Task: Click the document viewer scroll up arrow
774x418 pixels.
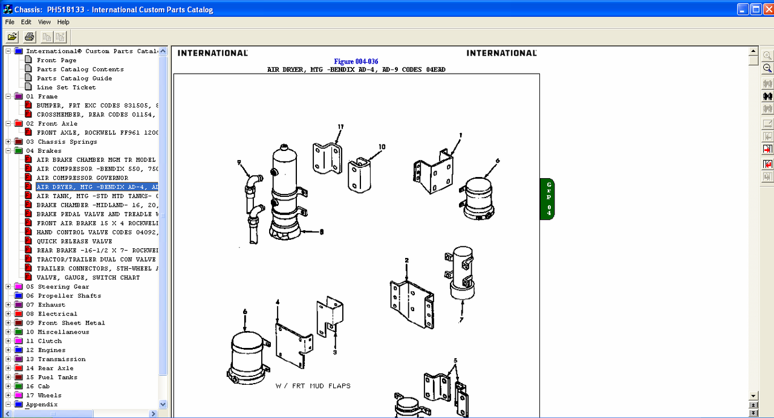Action: (x=753, y=52)
